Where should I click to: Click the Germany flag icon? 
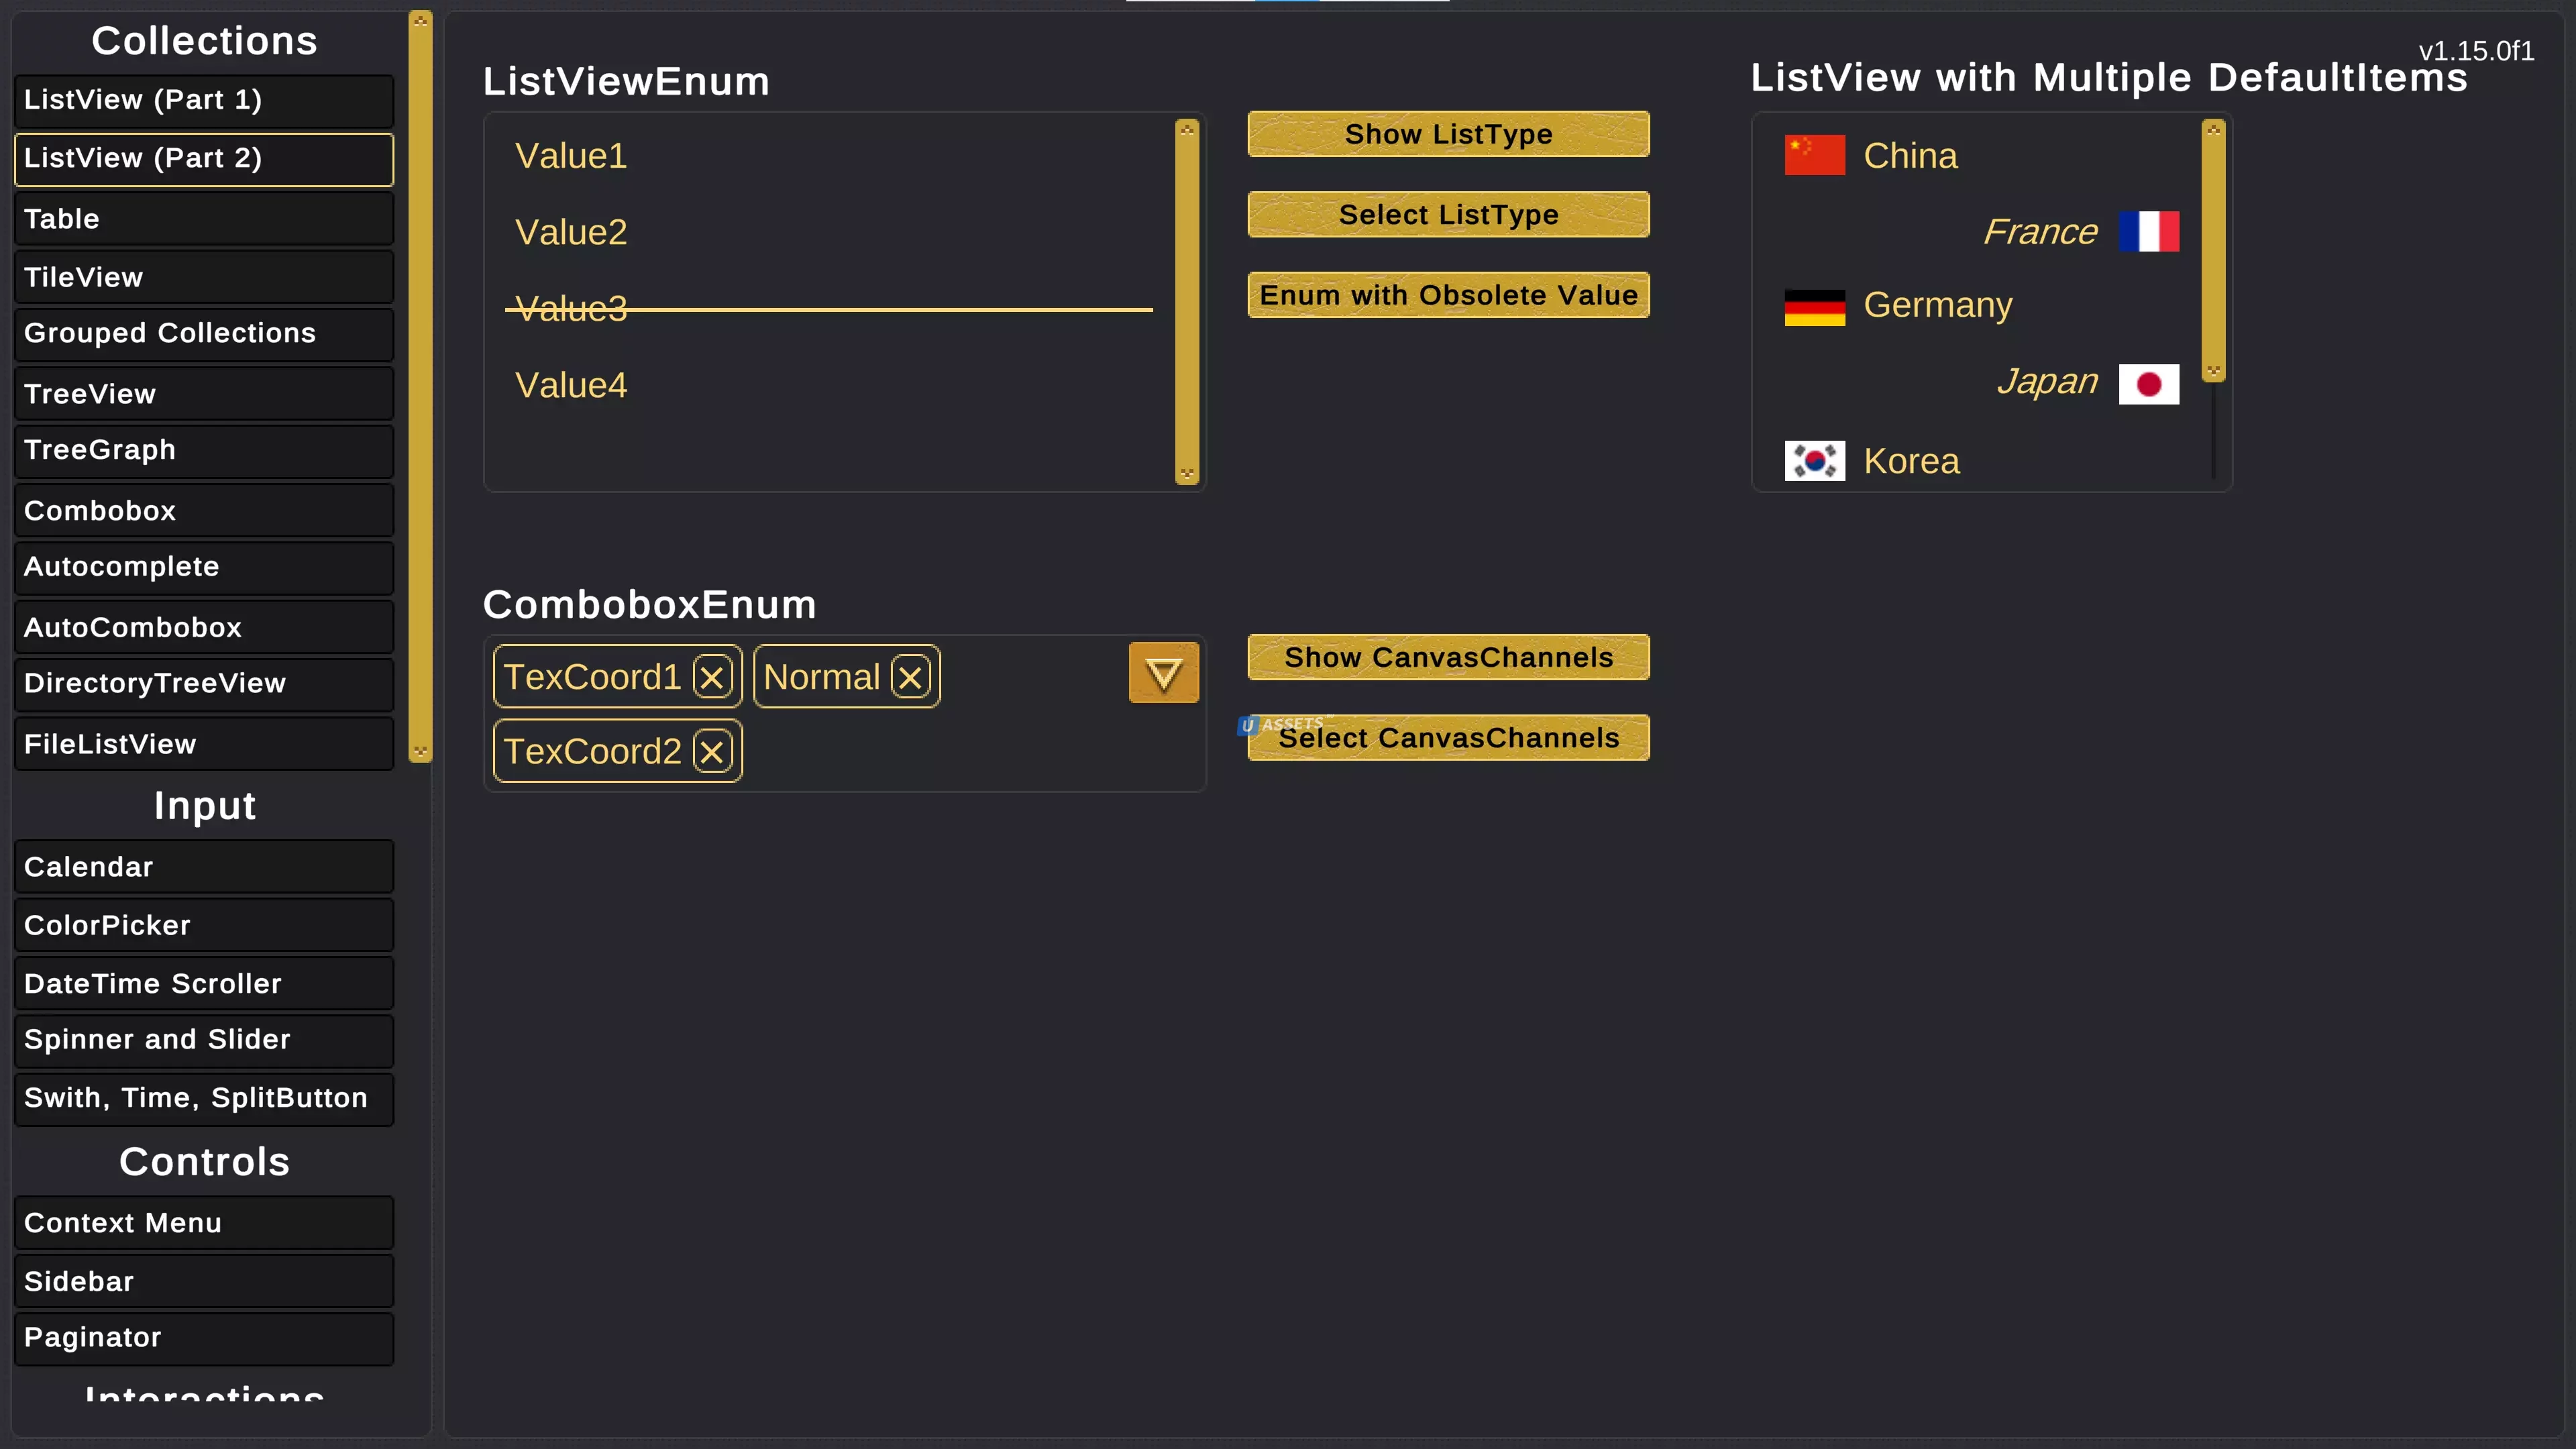pyautogui.click(x=1814, y=307)
